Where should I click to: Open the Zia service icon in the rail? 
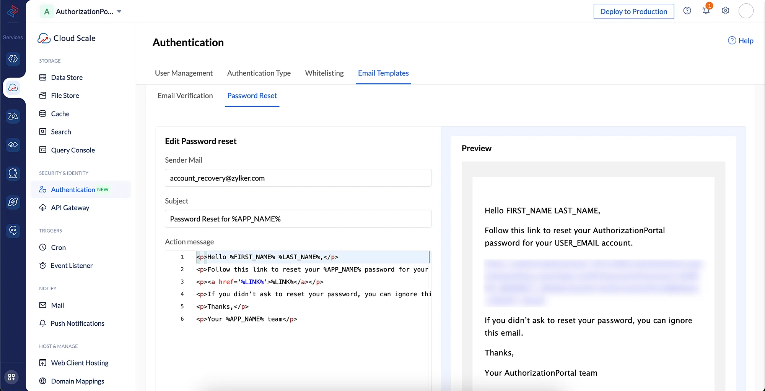(x=13, y=116)
